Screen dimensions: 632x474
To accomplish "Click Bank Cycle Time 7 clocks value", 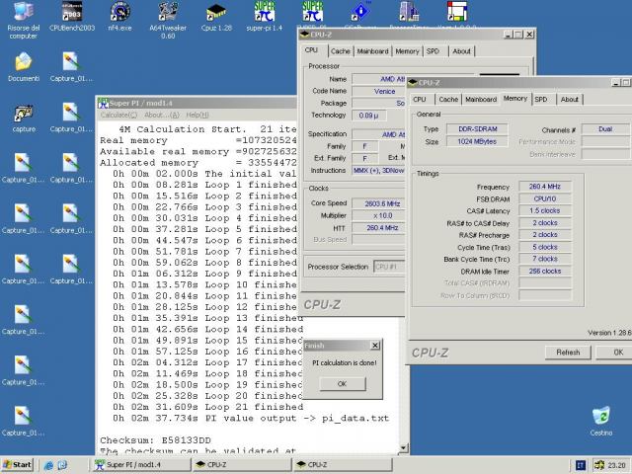I will tap(545, 259).
